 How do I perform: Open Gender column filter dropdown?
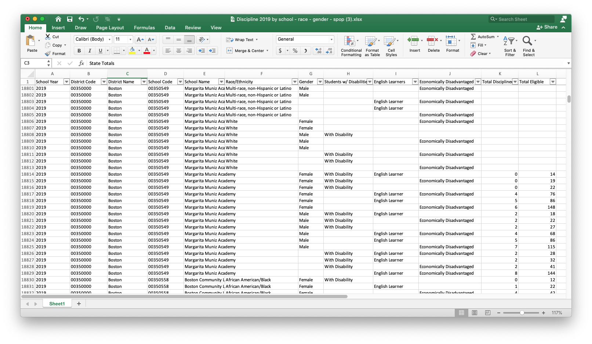320,82
